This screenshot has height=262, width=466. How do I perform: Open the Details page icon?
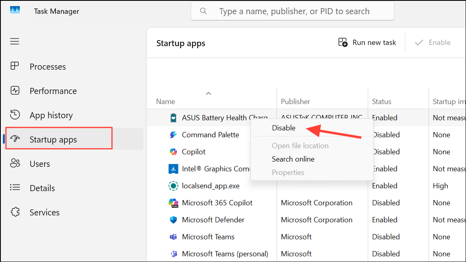[15, 188]
